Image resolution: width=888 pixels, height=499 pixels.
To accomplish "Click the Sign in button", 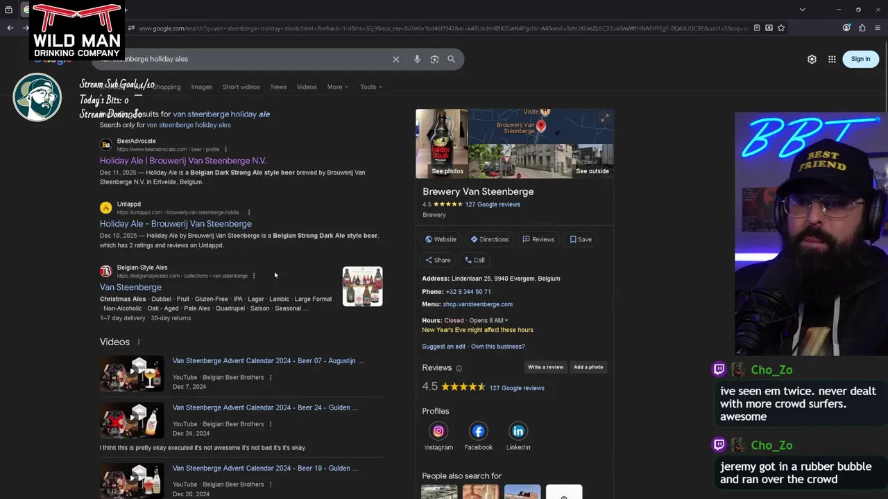I will [x=860, y=59].
